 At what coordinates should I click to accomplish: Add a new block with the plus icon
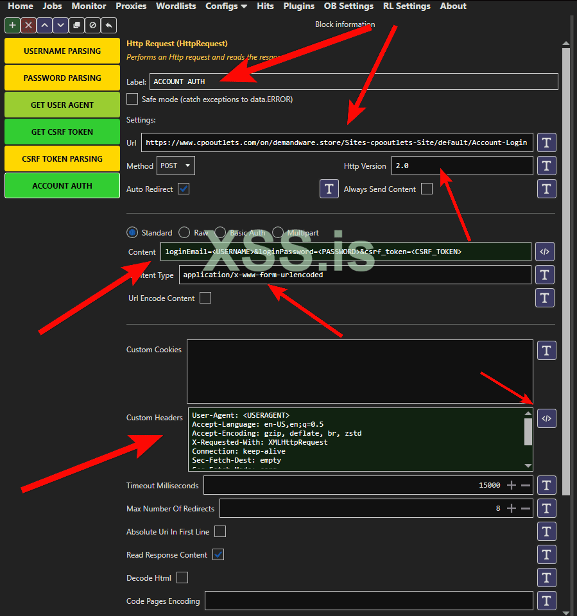[13, 26]
